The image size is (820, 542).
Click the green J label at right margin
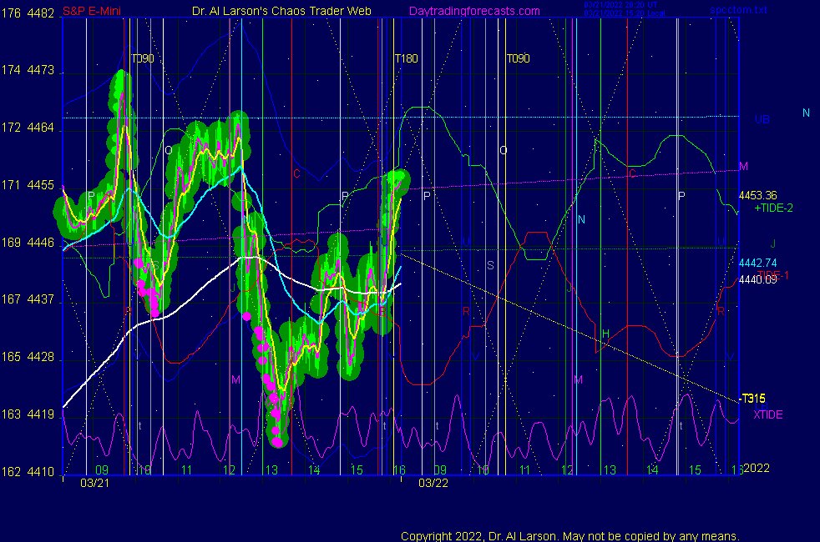(772, 243)
